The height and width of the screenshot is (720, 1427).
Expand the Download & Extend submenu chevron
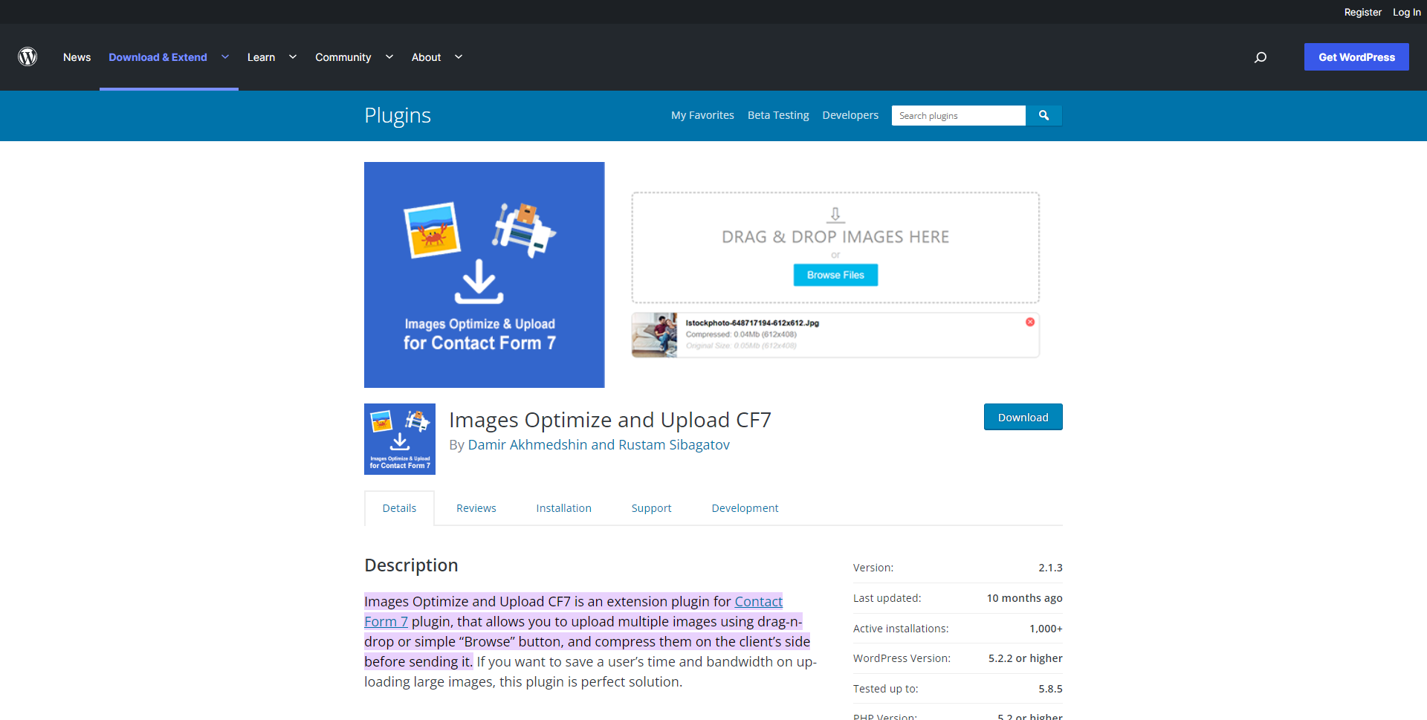pos(225,57)
